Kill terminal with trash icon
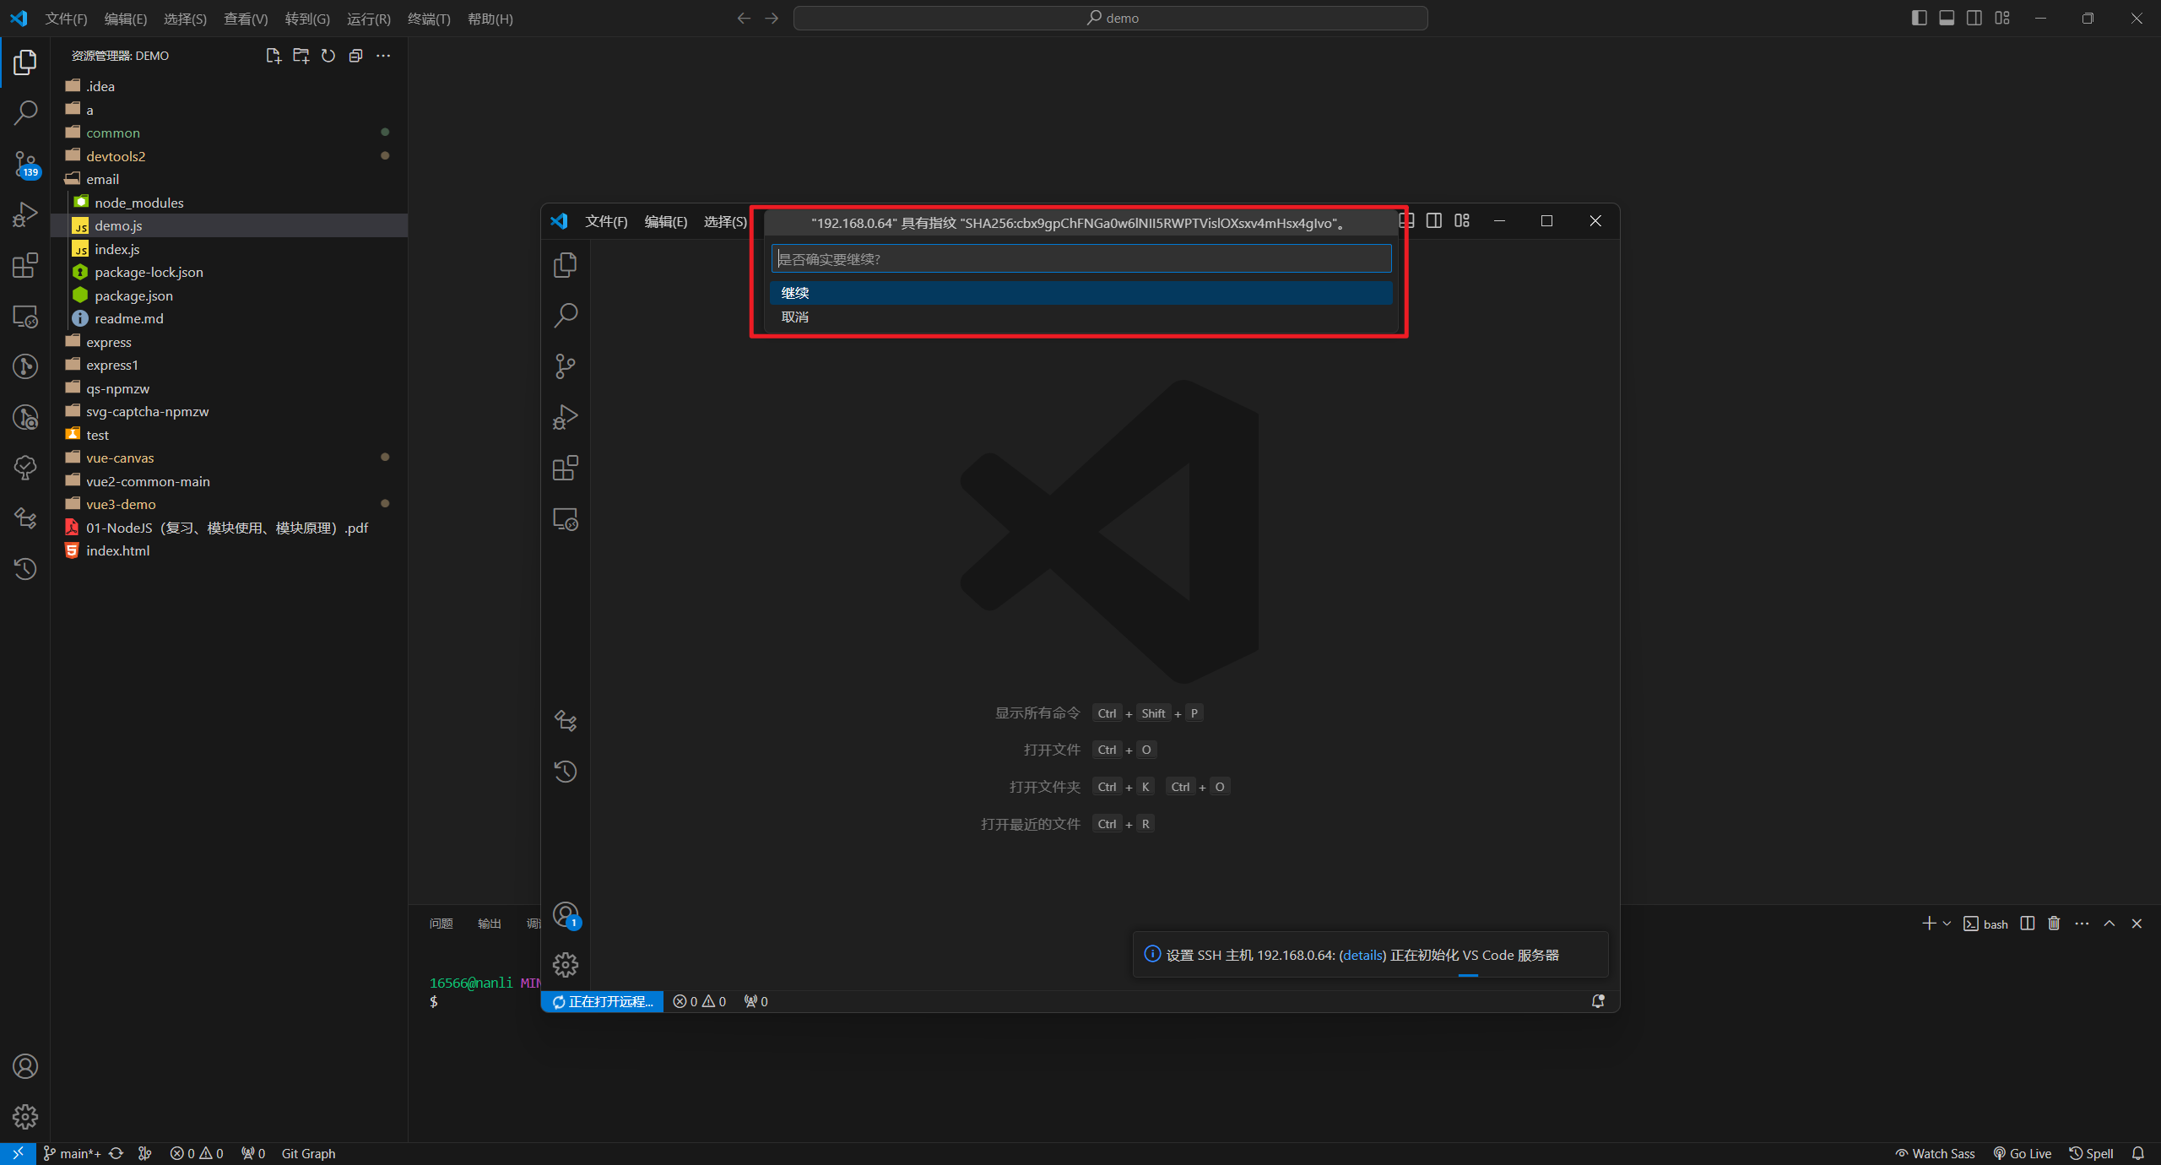The width and height of the screenshot is (2161, 1165). click(x=2054, y=924)
